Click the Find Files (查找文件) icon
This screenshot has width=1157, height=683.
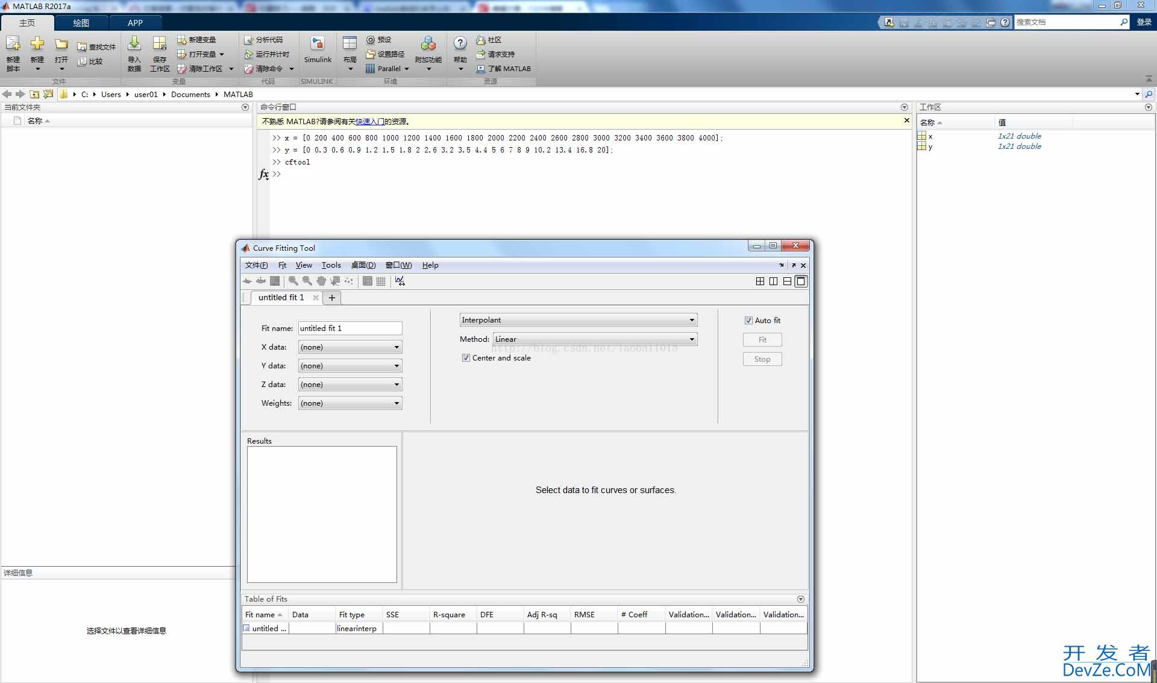pos(82,47)
